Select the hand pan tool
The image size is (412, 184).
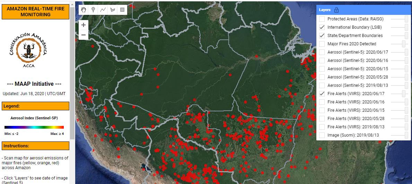click(x=84, y=10)
